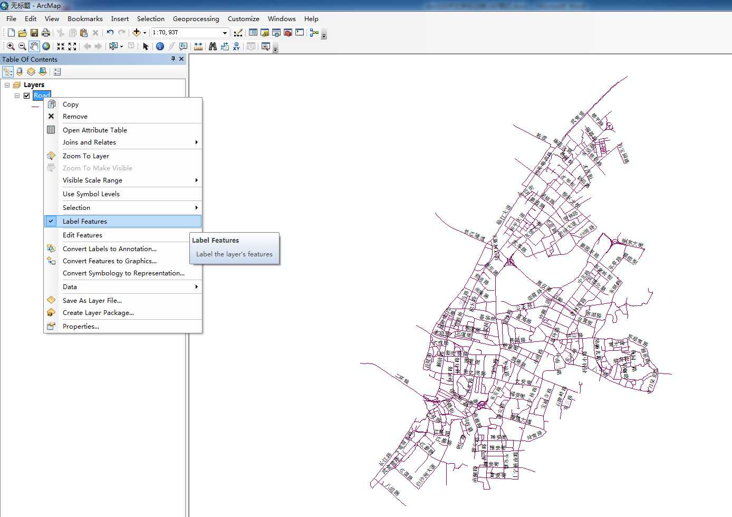Switch to List By Visibility view
The height and width of the screenshot is (517, 732).
pos(31,72)
